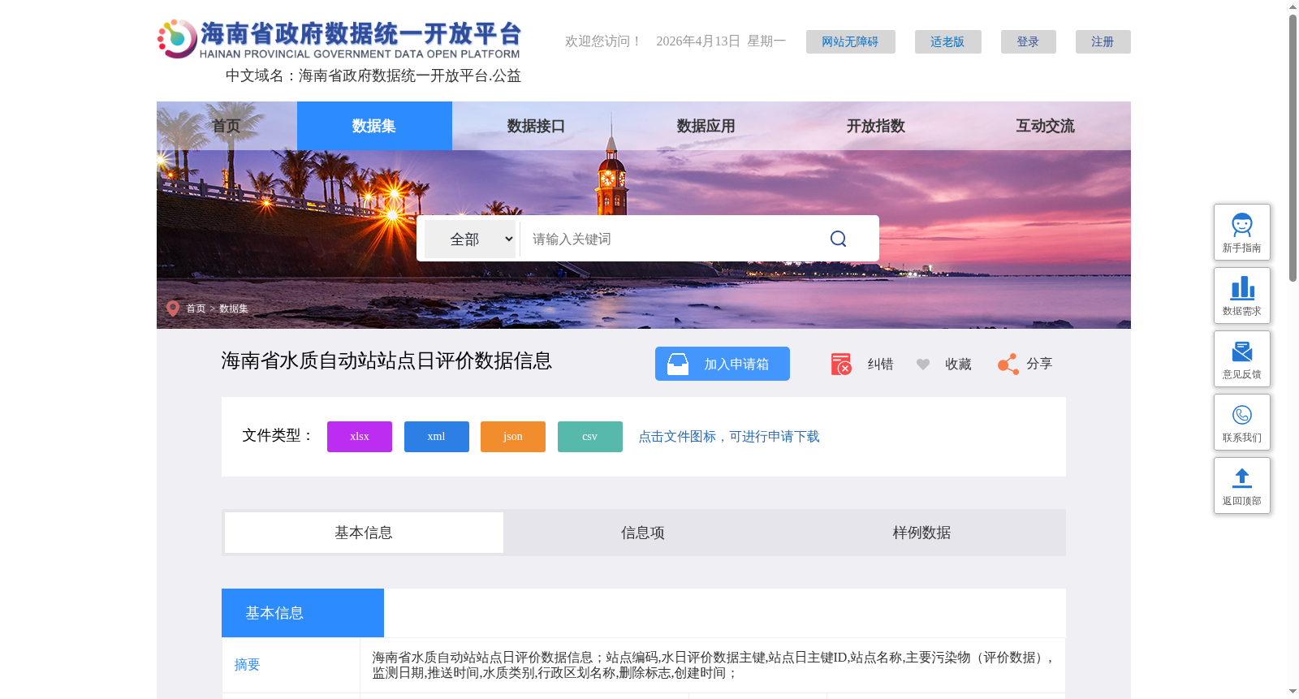Screen dimensions: 1299x699
Task: Open 意见反馈 envelope icon
Action: (x=1242, y=352)
